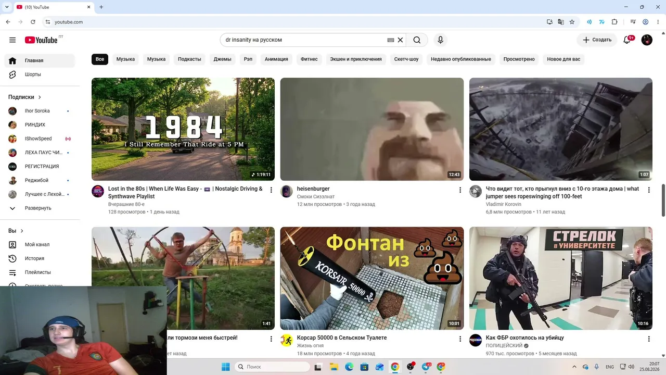Open the notifications bell
Viewport: 666px width, 375px height.
coord(627,40)
